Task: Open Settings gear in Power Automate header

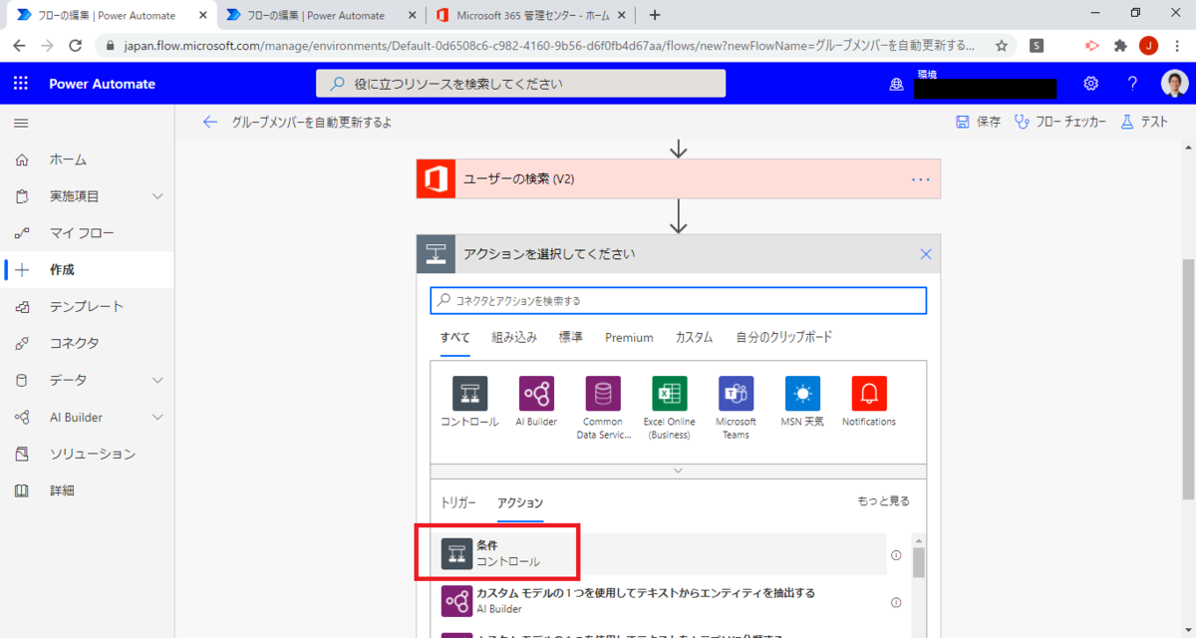Action: click(1091, 84)
